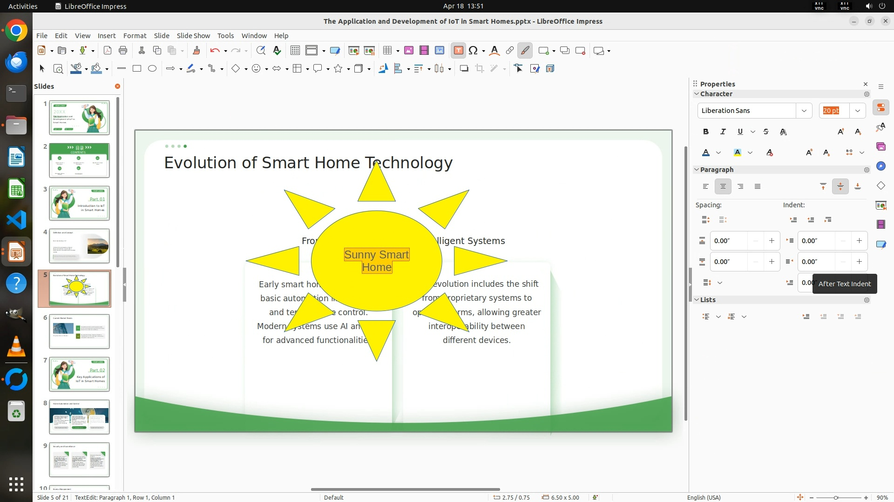Enable Justified paragraph alignment
The image size is (894, 502).
click(x=758, y=186)
